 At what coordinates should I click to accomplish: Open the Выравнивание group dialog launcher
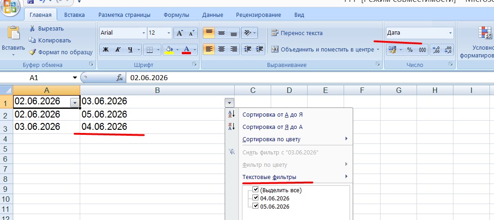[377, 64]
